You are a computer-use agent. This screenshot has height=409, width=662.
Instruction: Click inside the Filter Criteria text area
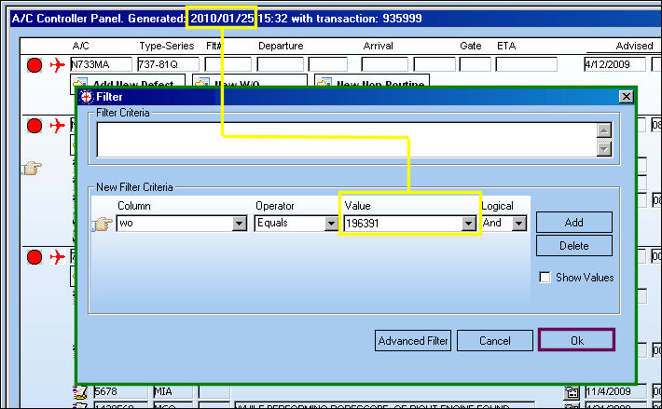click(346, 140)
